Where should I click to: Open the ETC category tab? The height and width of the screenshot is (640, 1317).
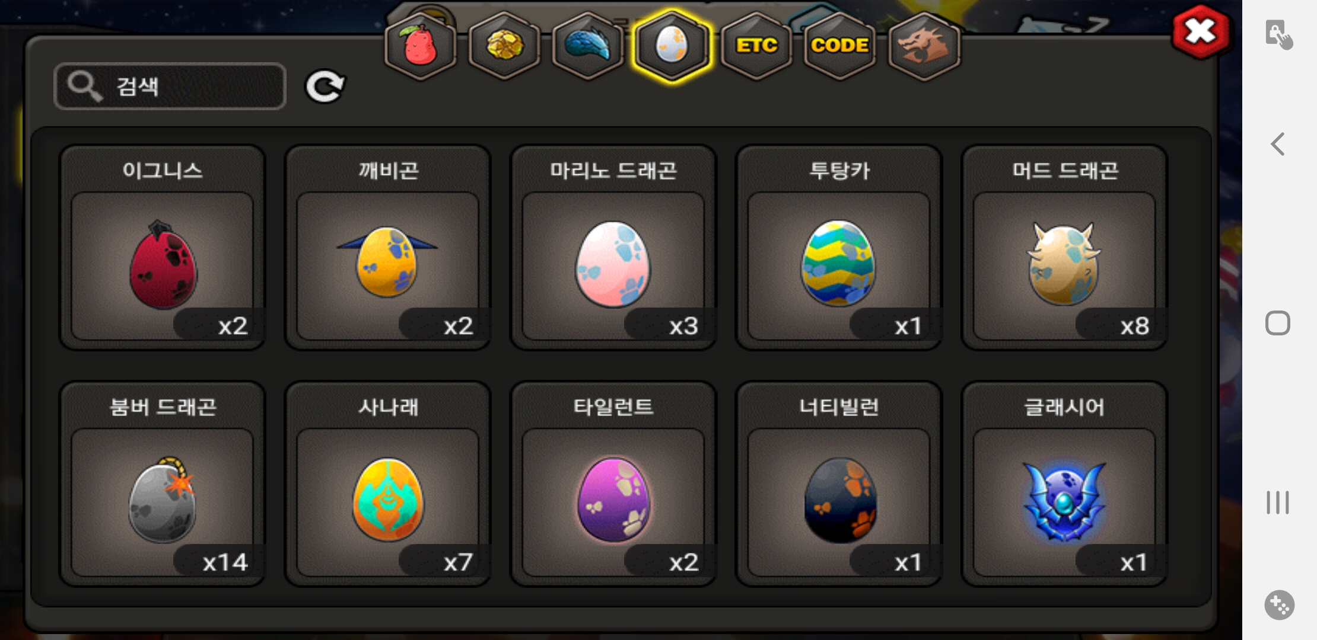(x=756, y=46)
